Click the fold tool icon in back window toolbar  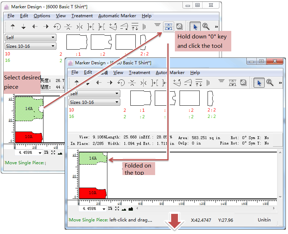(x=168, y=26)
